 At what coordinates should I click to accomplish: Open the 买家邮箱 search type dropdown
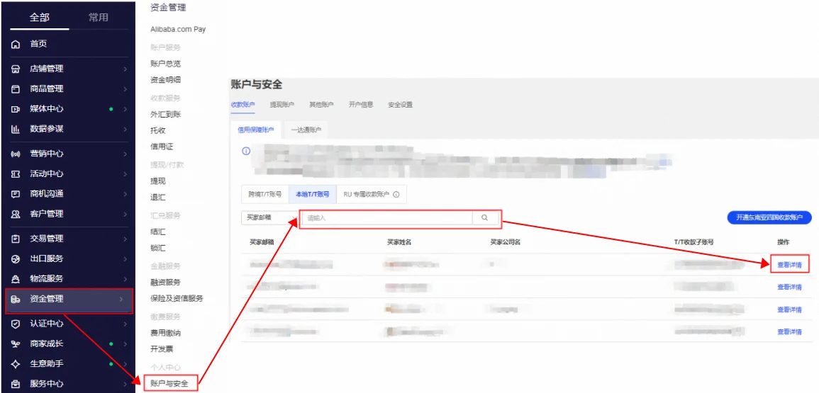coord(269,218)
